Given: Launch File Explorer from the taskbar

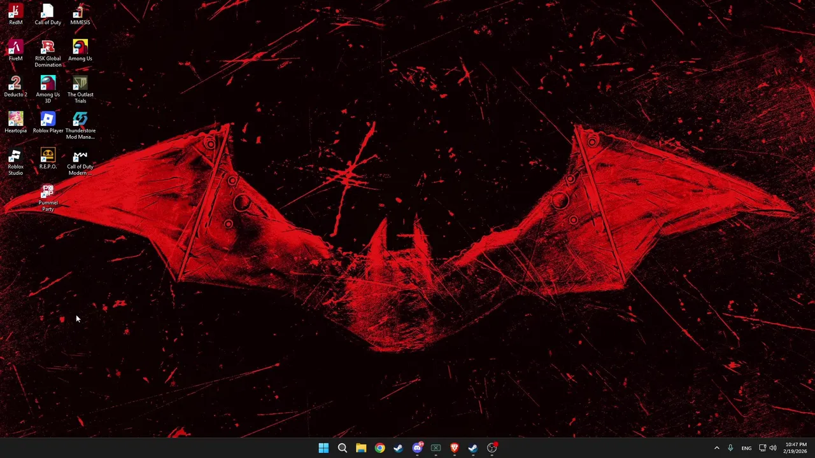Looking at the screenshot, I should pyautogui.click(x=361, y=448).
